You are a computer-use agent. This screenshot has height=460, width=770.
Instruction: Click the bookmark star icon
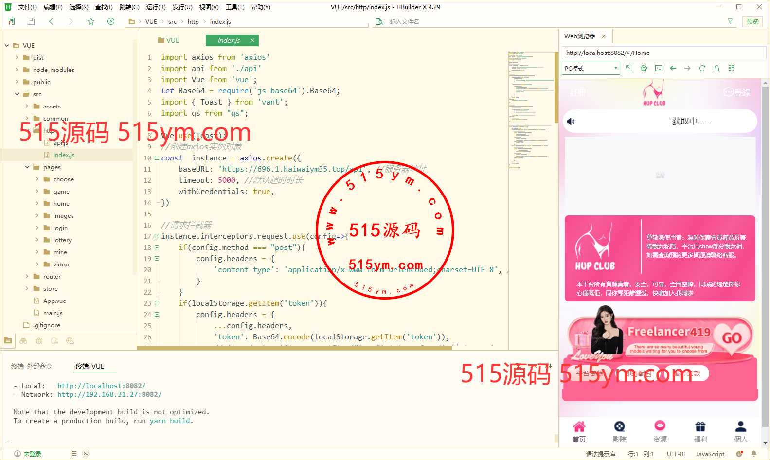[x=91, y=21]
